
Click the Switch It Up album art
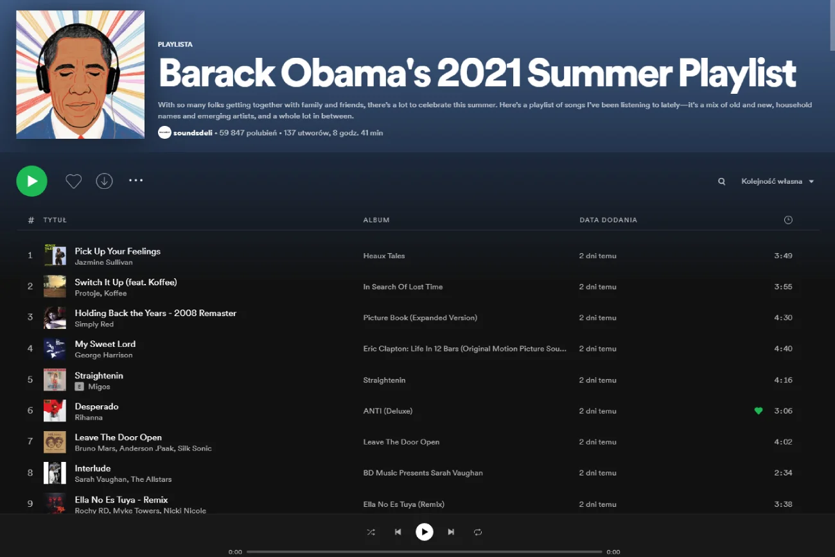pos(55,286)
